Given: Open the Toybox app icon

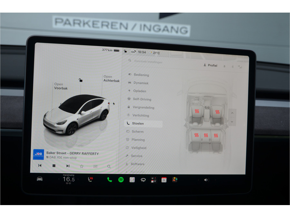Looking at the screenshot, I should pos(175,180).
